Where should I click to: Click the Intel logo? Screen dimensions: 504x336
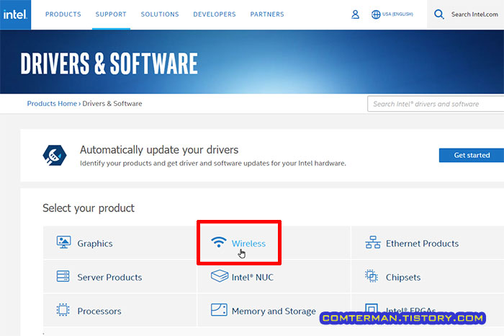click(15, 14)
